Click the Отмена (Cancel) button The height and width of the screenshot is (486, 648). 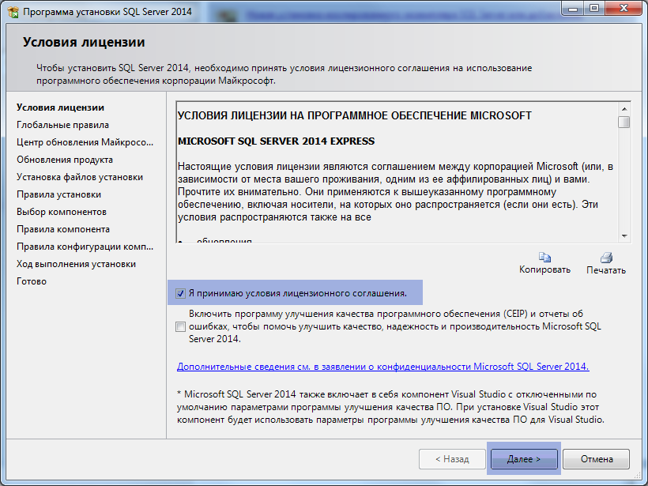pos(597,459)
